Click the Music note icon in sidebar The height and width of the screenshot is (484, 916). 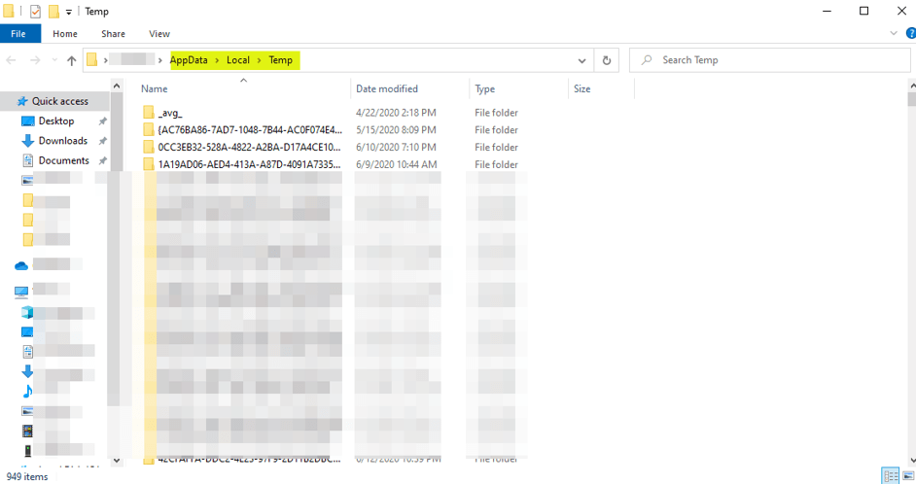click(27, 391)
